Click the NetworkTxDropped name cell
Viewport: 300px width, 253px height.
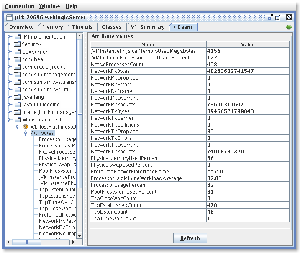coord(148,132)
